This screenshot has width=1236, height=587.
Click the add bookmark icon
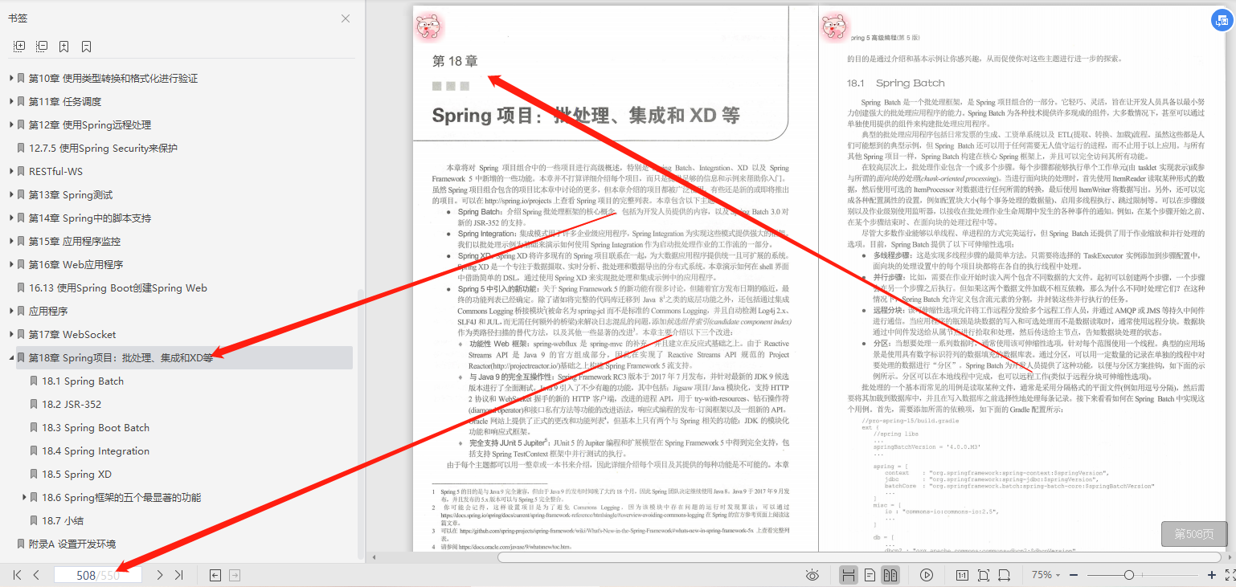tap(64, 47)
